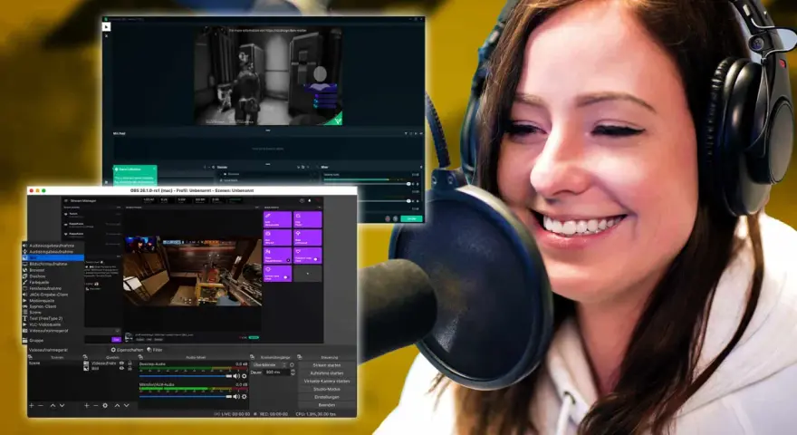Choose JACK-Eingabe-Client from the menu

click(x=48, y=295)
